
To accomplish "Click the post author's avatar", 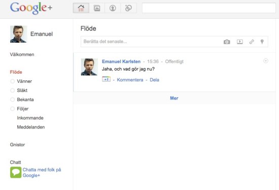I will click(89, 67).
